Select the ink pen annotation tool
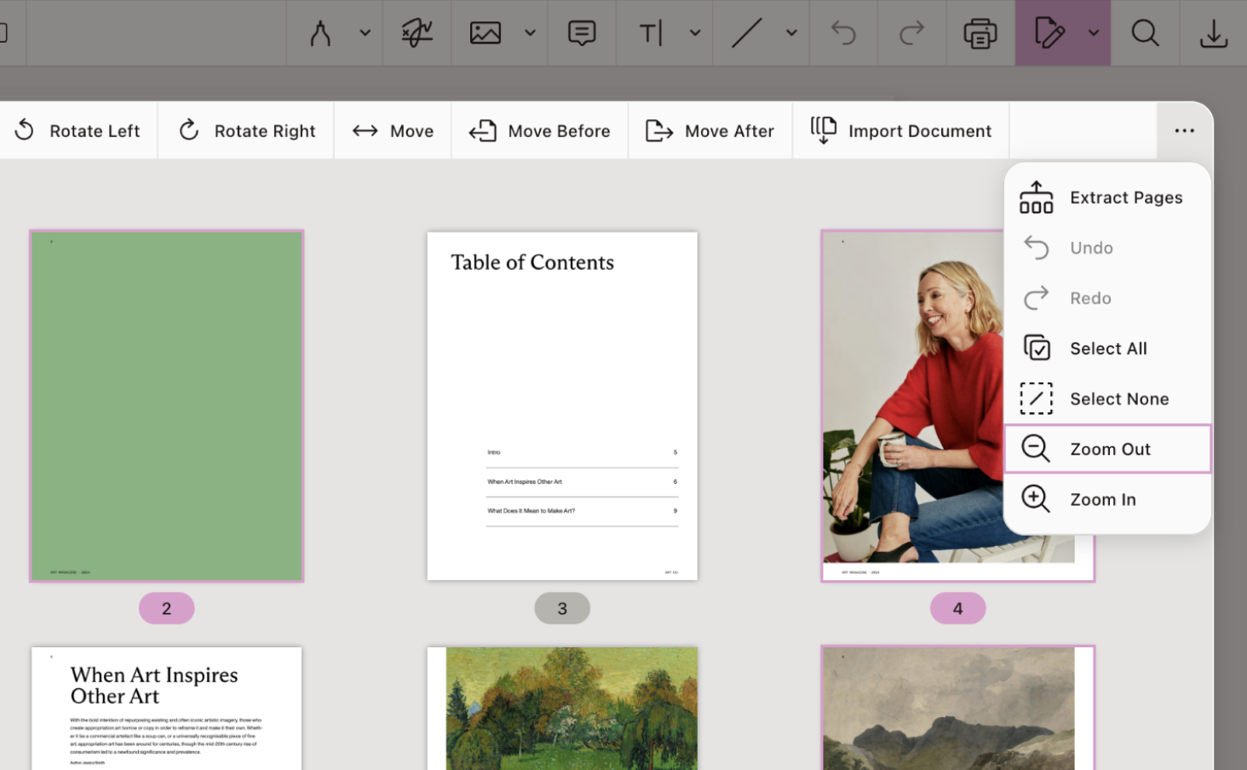1247x770 pixels. point(320,33)
